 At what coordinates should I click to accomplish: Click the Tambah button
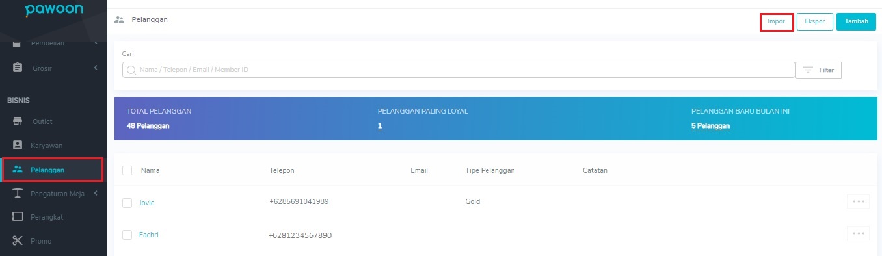[856, 21]
